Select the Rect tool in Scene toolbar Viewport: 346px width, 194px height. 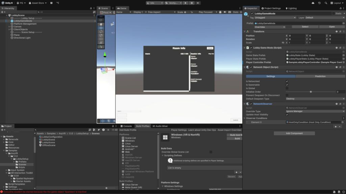tap(101, 39)
